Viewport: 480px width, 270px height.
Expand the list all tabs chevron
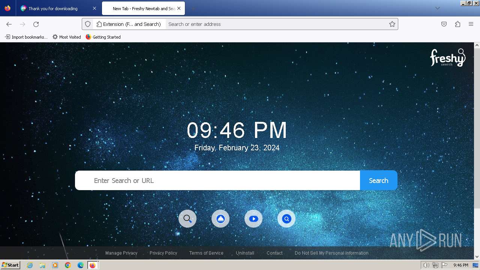pos(437,8)
